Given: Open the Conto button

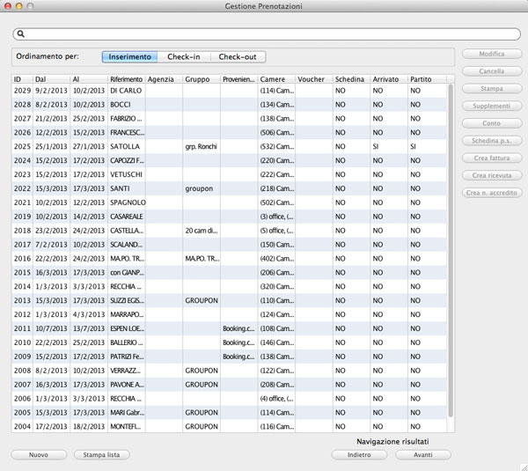Looking at the screenshot, I should click(x=492, y=123).
